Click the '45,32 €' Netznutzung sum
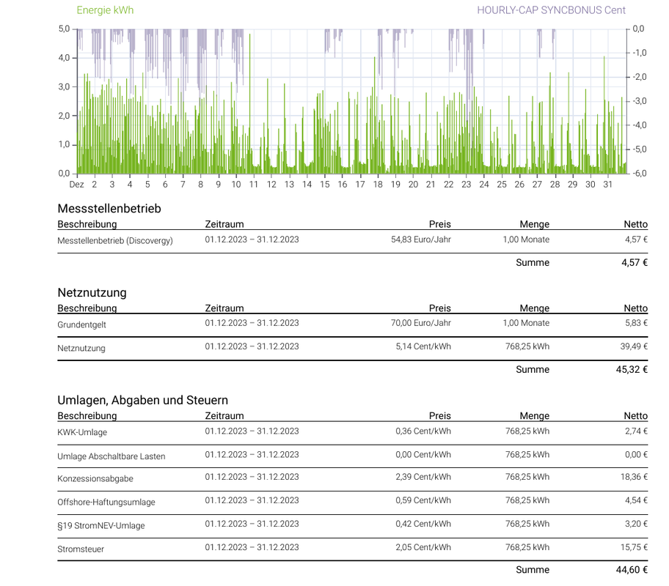 point(632,369)
